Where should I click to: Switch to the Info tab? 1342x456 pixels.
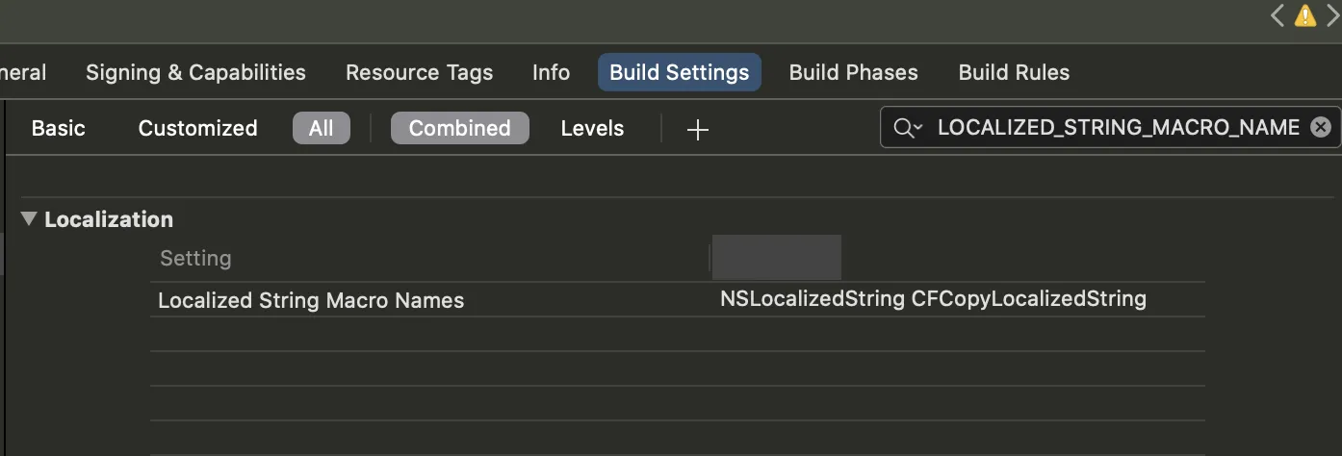coord(551,72)
